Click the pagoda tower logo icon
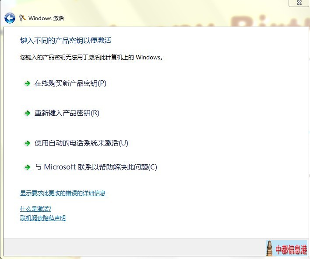Image resolution: width=310 pixels, height=259 pixels. coord(269,249)
